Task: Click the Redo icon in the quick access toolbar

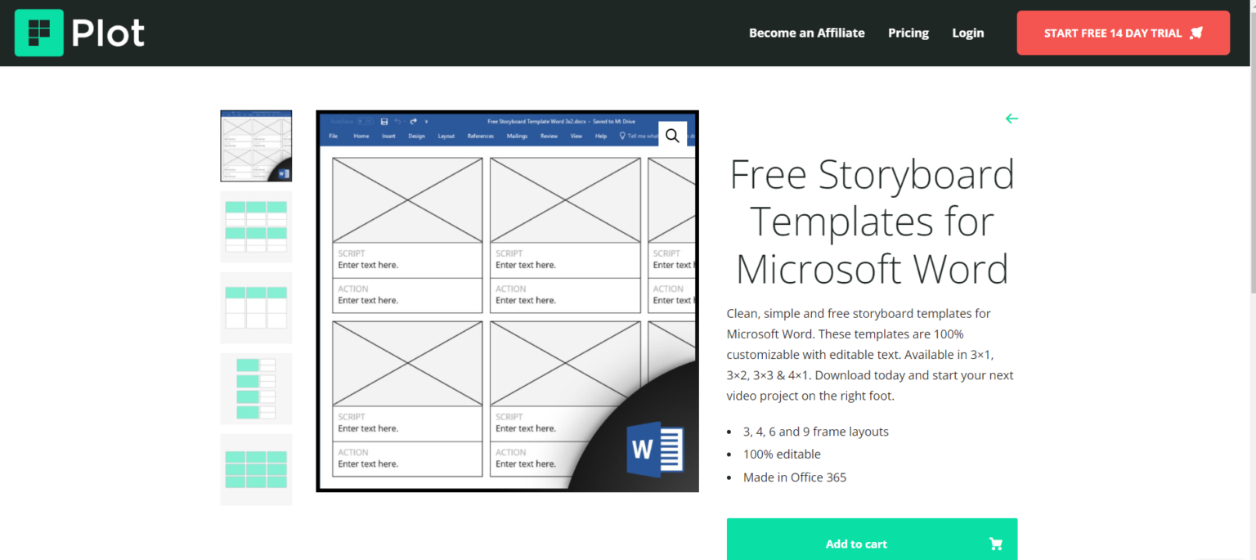Action: 413,121
